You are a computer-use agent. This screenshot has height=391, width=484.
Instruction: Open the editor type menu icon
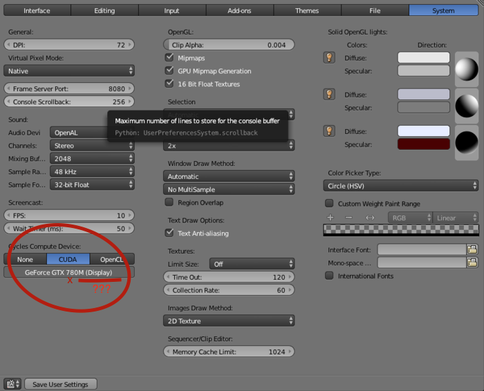tap(12, 384)
